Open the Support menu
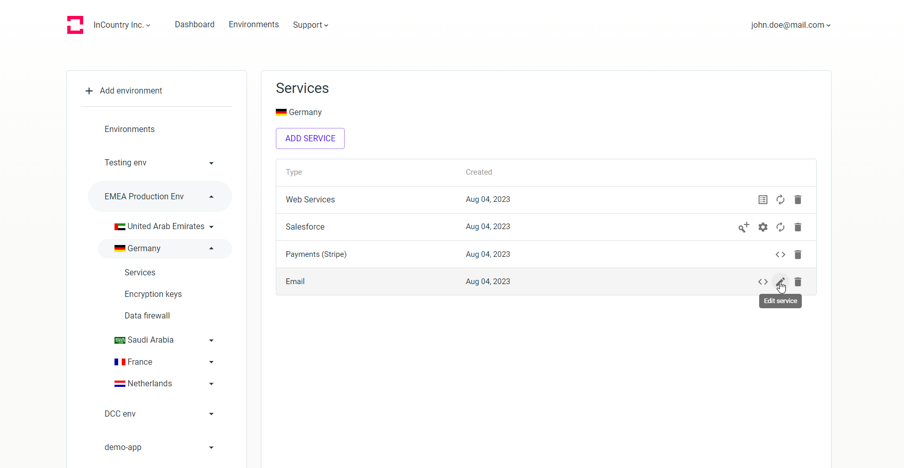 point(310,25)
